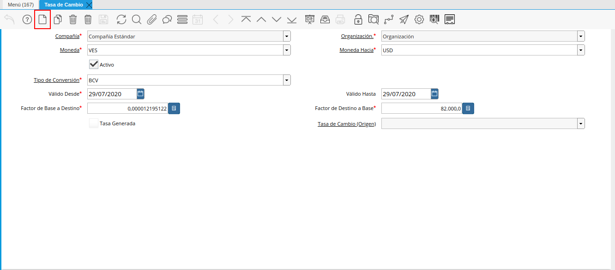The height and width of the screenshot is (270, 615).
Task: Go to first record icon
Action: 246,19
